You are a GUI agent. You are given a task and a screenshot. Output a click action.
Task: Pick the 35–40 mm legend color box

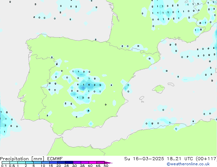pyautogui.click(x=85, y=163)
